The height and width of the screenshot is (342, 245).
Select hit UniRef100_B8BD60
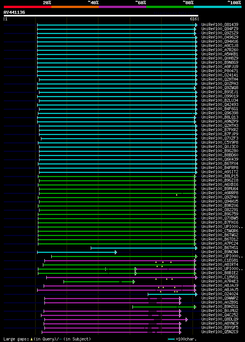pos(220,155)
